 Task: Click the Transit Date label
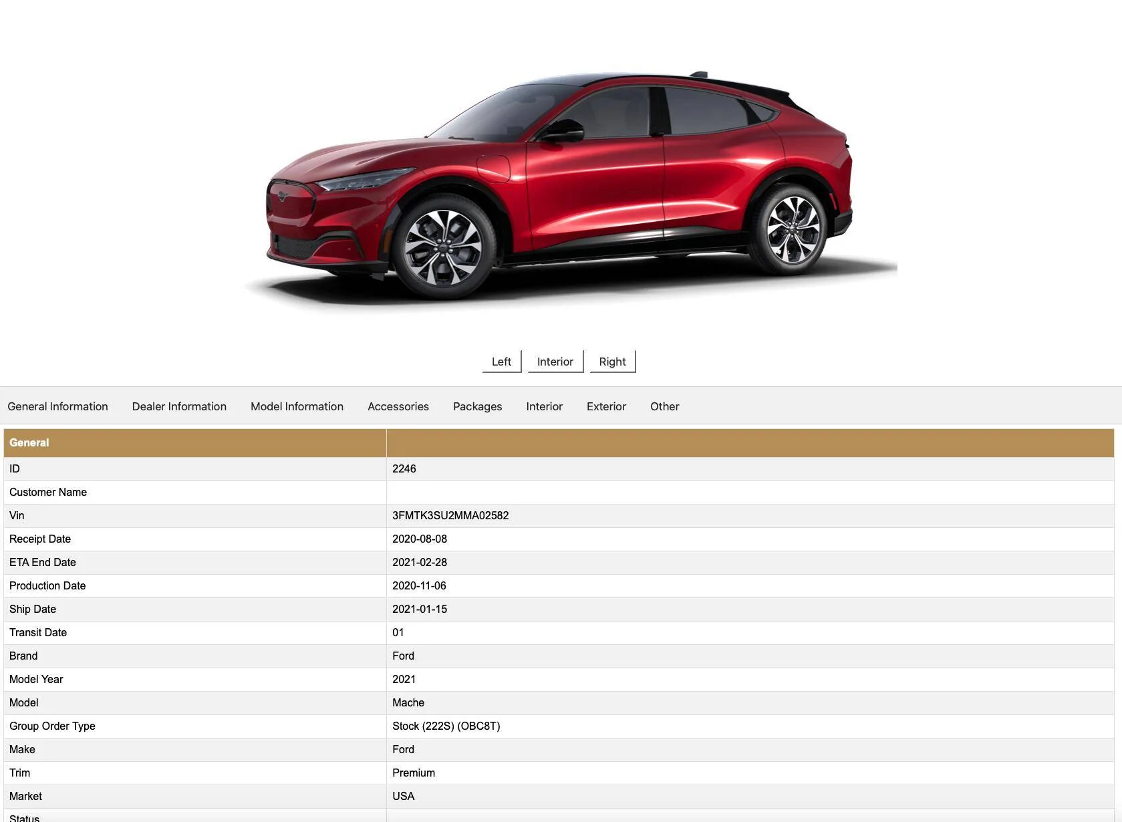(x=38, y=632)
